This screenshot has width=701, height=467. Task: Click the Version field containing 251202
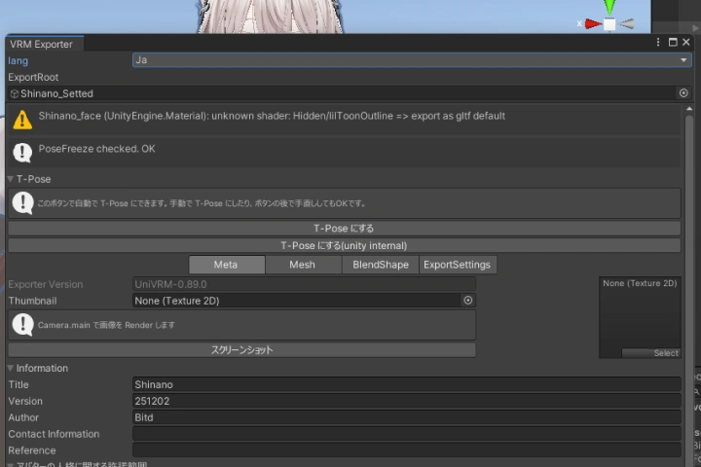pyautogui.click(x=407, y=401)
